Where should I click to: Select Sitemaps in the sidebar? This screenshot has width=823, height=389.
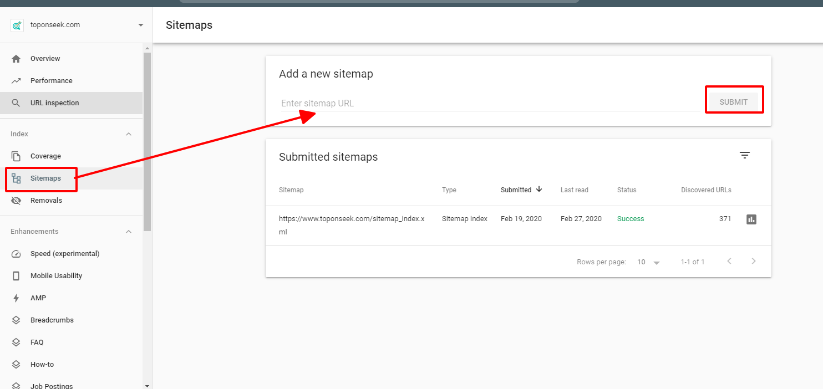(45, 178)
